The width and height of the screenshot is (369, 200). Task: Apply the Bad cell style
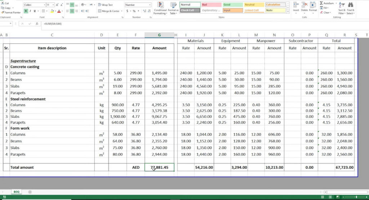tap(211, 4)
